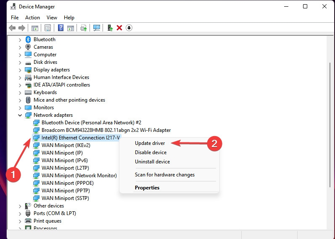This screenshot has width=335, height=239.
Task: Open the Action menu
Action: point(32,18)
